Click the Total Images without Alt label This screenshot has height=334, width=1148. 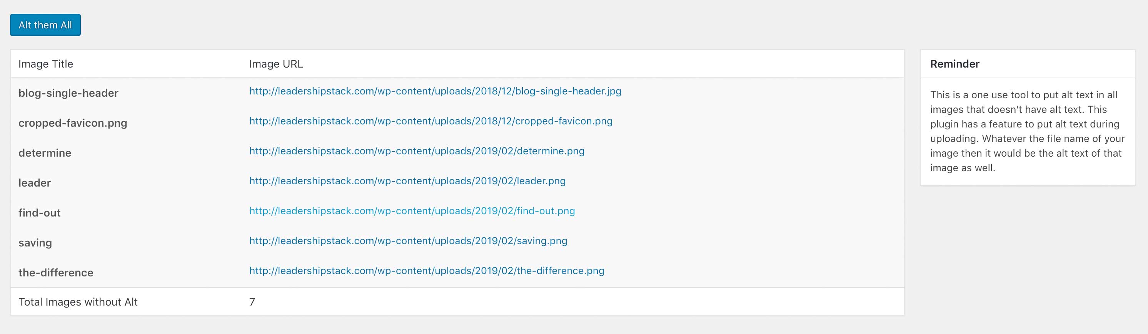click(78, 302)
